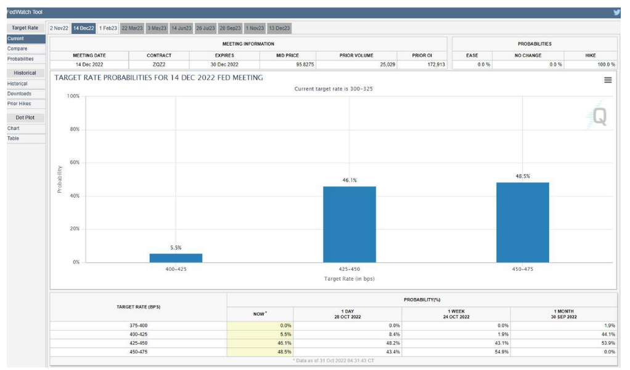Click the Target Rate section header
Viewport: 630px width, 370px height.
point(25,28)
